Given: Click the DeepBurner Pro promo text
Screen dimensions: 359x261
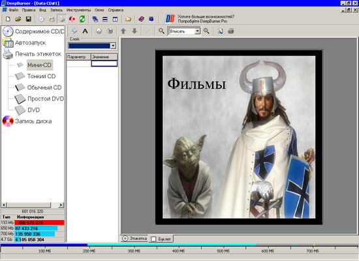Looking at the screenshot, I should (206, 19).
